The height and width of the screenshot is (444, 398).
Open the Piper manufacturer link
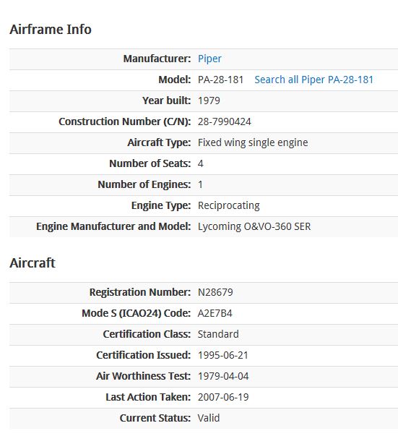[x=209, y=59]
